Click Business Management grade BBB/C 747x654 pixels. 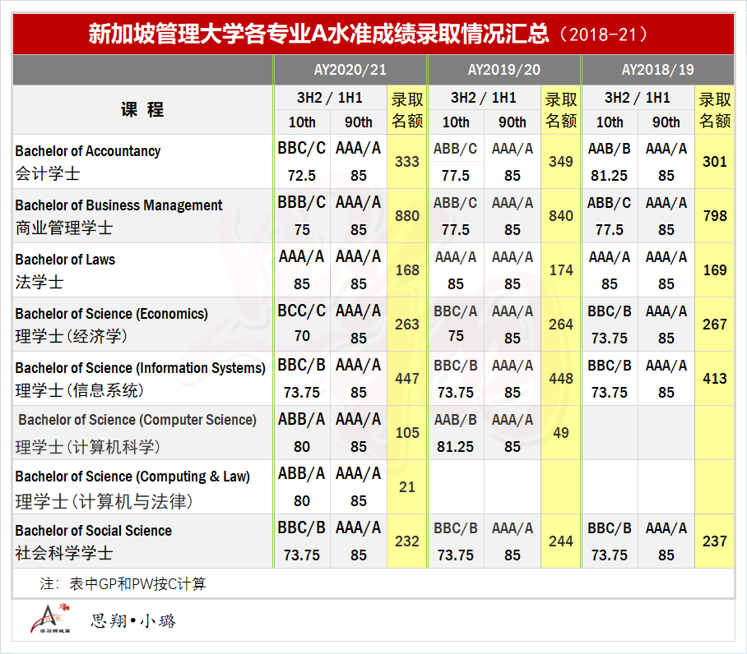coord(302,203)
